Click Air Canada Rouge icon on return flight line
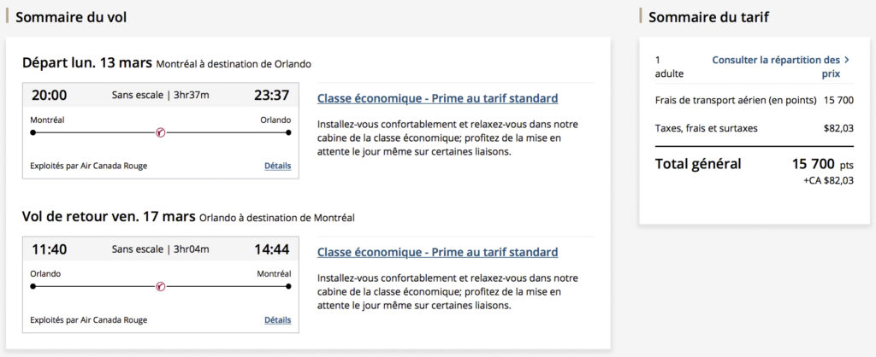This screenshot has width=876, height=357. 160,287
